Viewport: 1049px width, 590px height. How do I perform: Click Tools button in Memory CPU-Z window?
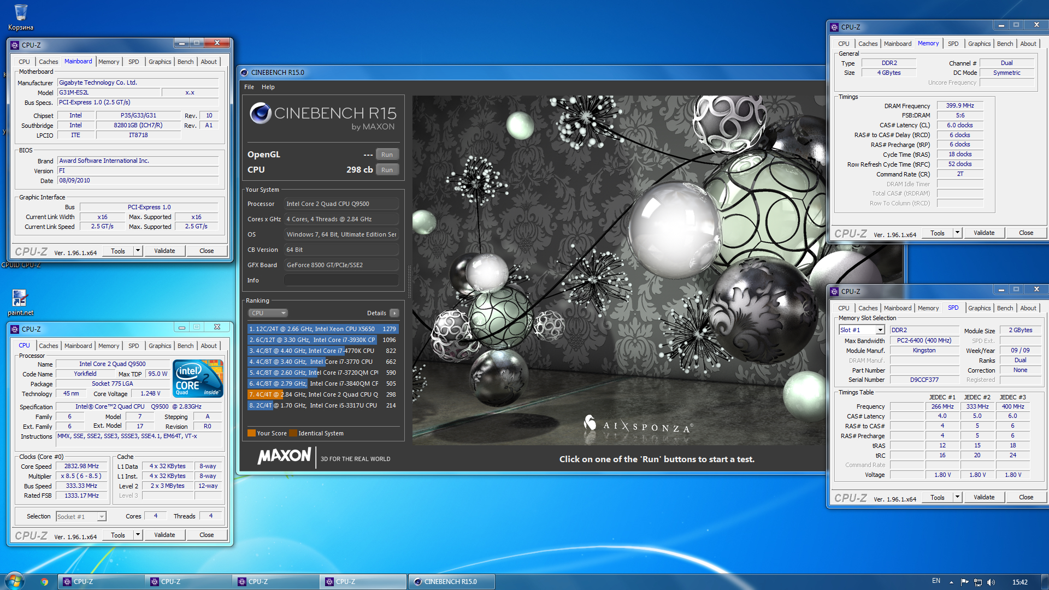click(x=938, y=233)
